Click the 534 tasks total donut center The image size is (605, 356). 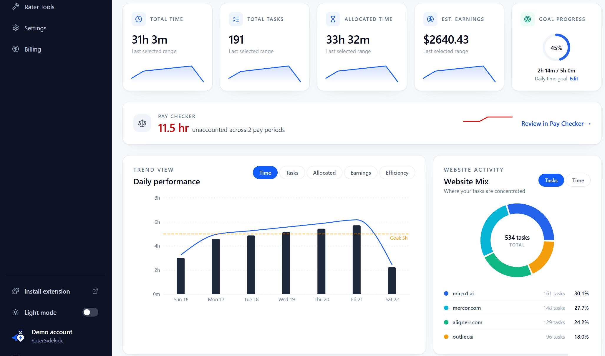(x=517, y=240)
